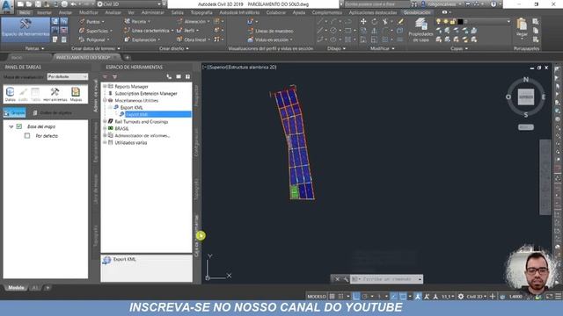Toggle the layer lock icon in Capas
Image resolution: width=563 pixels, height=316 pixels.
click(453, 21)
